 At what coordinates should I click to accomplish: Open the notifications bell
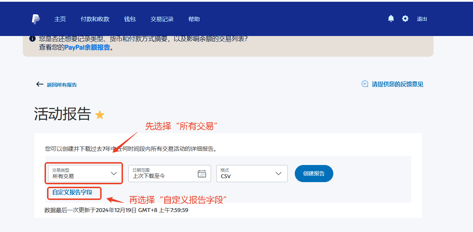(391, 19)
